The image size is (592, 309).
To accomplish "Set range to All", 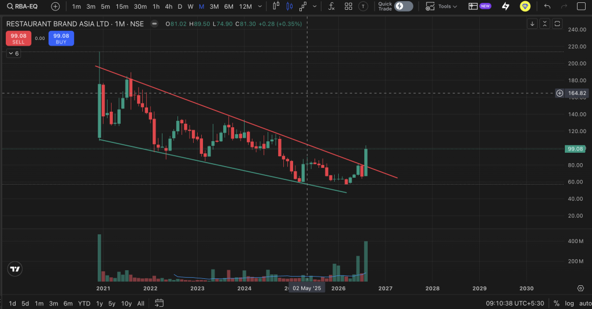I will (x=141, y=303).
